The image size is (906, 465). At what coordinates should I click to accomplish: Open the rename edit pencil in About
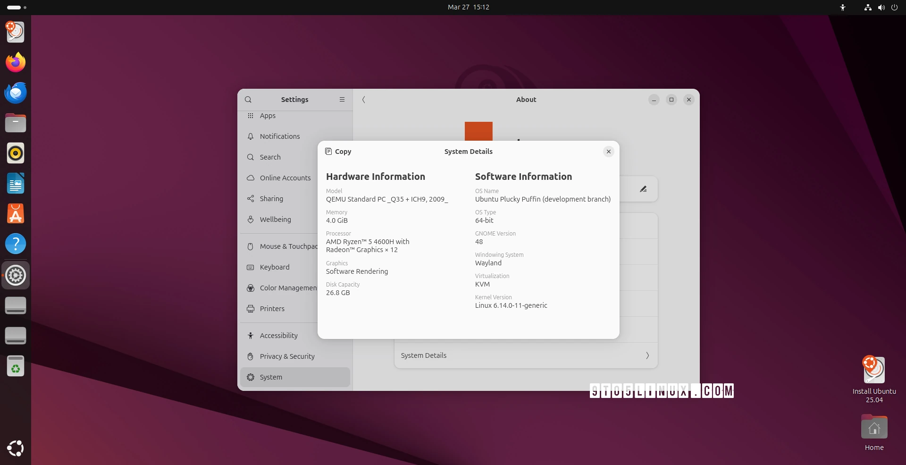[643, 189]
